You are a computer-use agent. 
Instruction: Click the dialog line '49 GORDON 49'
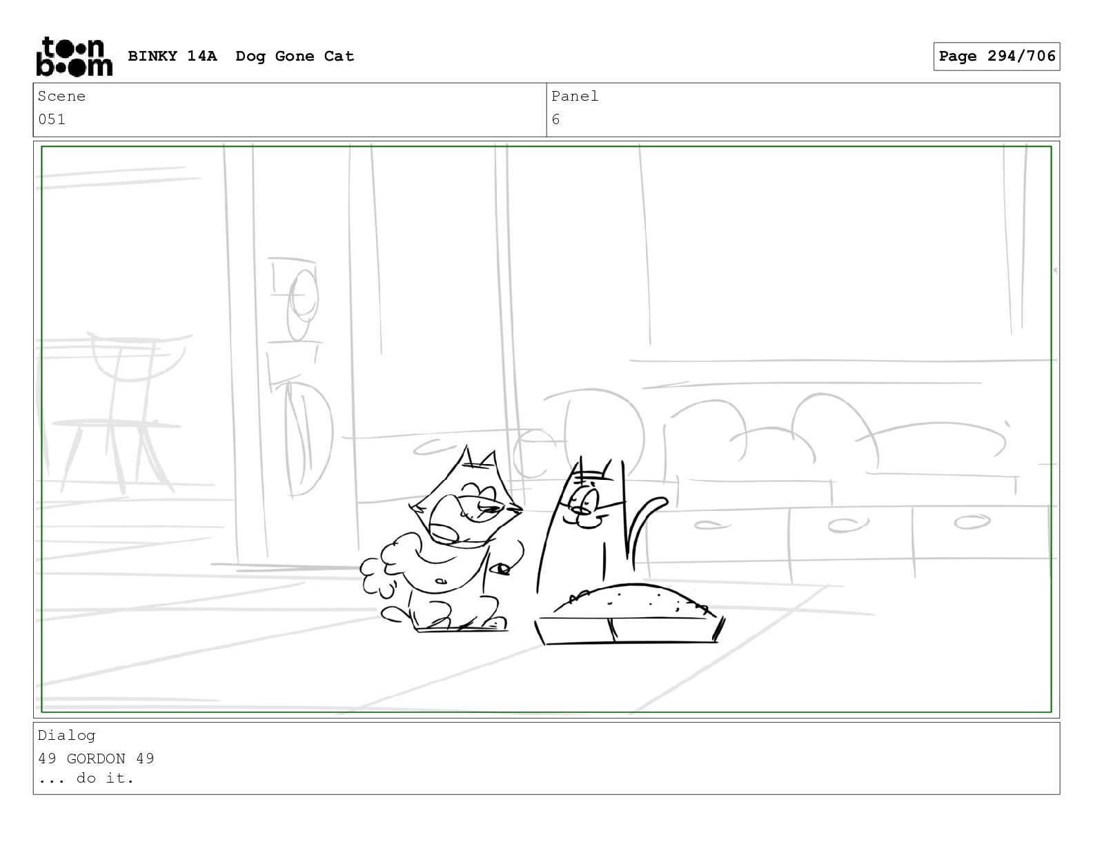96,758
